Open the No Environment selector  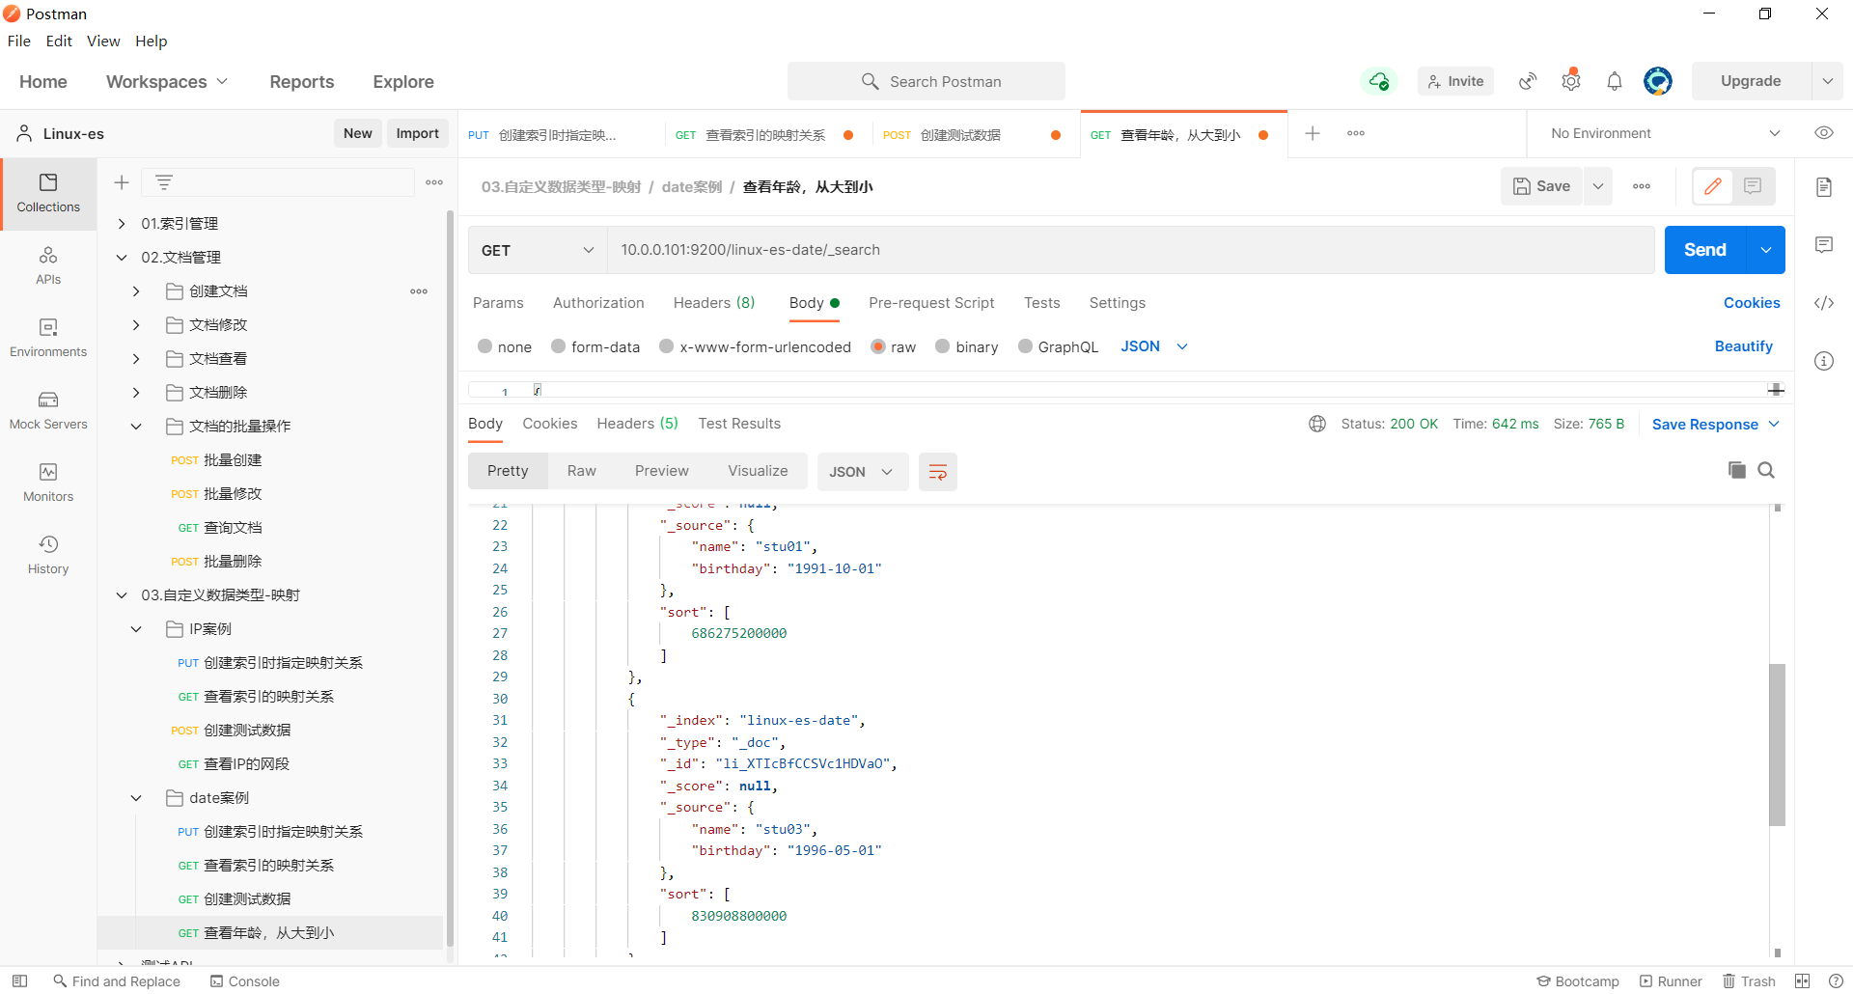[1666, 133]
